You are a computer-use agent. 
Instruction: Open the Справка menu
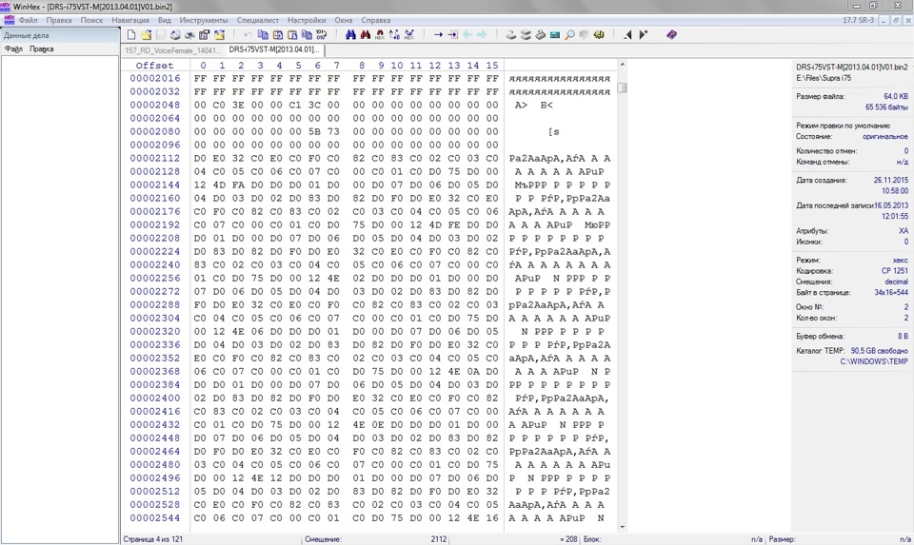[x=375, y=20]
